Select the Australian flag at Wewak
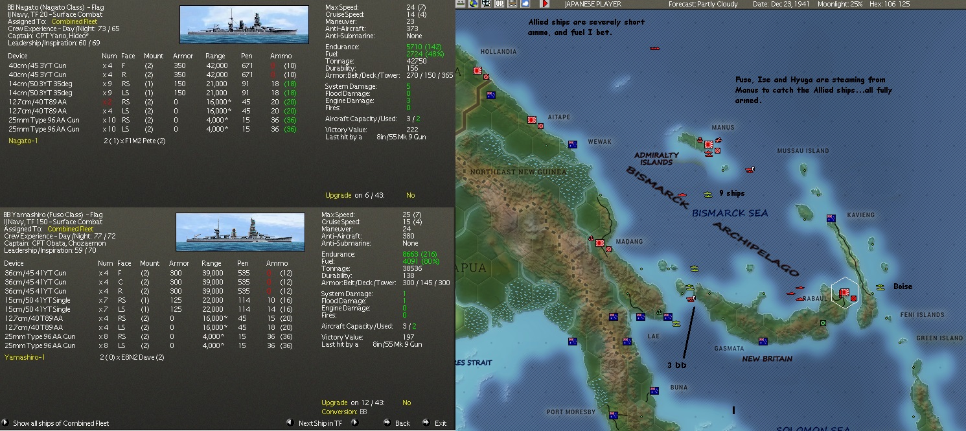Viewport: 966px width, 431px height. [x=572, y=145]
